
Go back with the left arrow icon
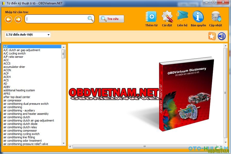point(8,19)
